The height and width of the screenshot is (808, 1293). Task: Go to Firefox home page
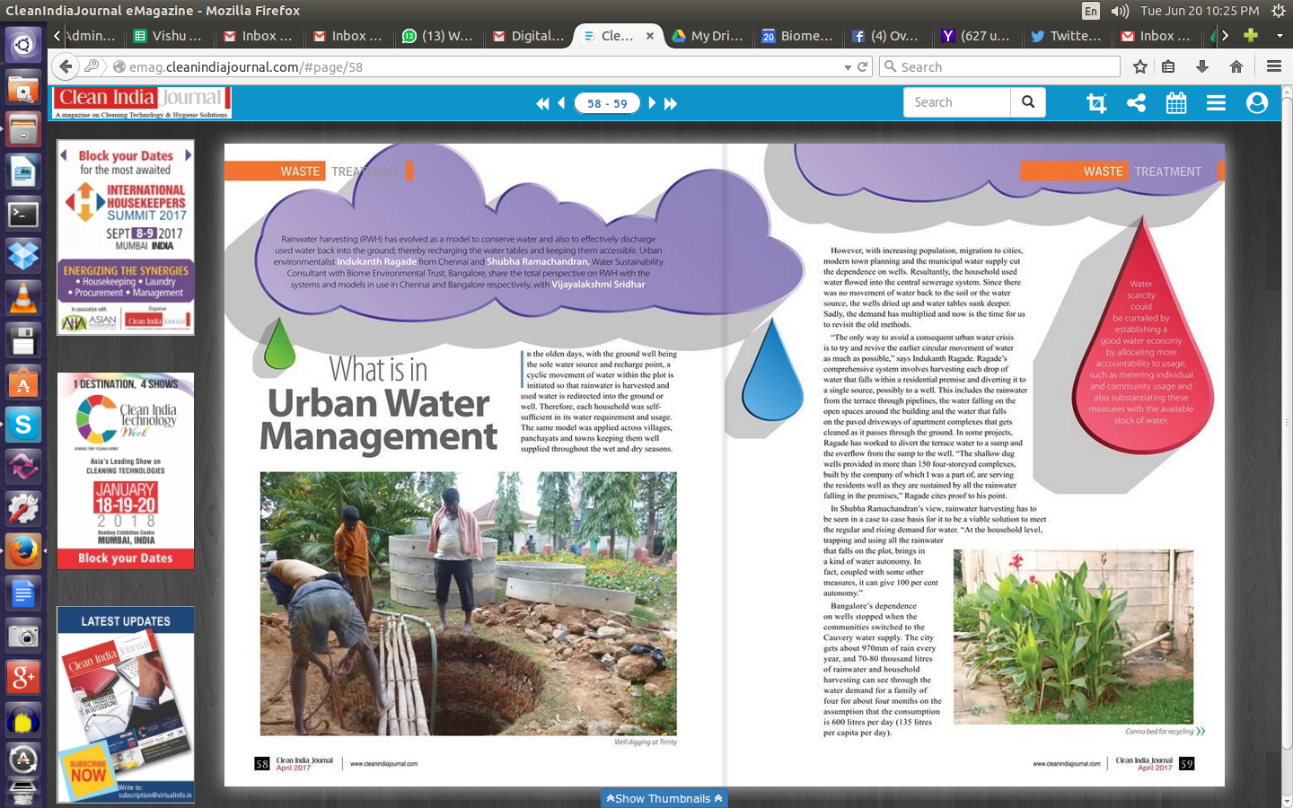coord(1236,67)
